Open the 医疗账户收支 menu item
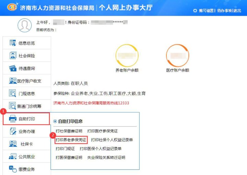 (27, 81)
